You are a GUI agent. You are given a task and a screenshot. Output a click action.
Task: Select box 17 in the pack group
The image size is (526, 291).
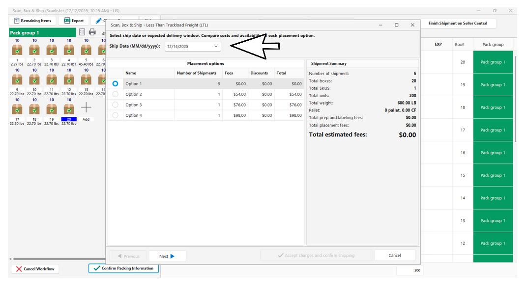click(17, 108)
